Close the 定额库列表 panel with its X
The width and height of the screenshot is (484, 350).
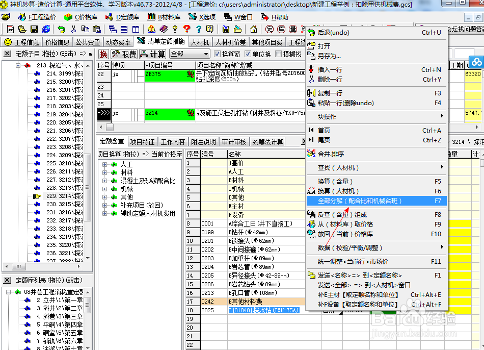[8, 280]
